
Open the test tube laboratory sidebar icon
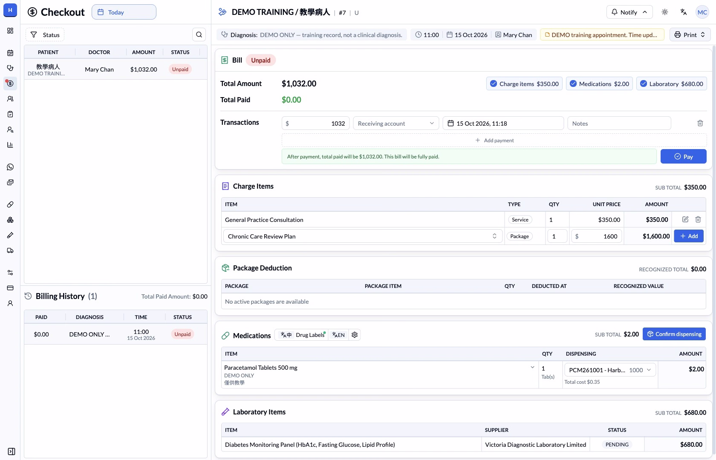(10, 235)
